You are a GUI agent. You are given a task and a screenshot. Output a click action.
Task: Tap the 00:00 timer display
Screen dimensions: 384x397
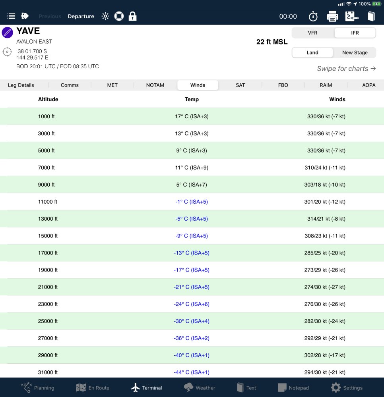(288, 16)
